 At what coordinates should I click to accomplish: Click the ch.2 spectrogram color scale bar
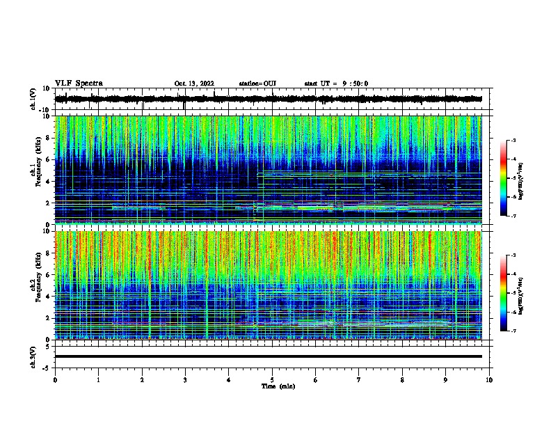tap(504, 293)
